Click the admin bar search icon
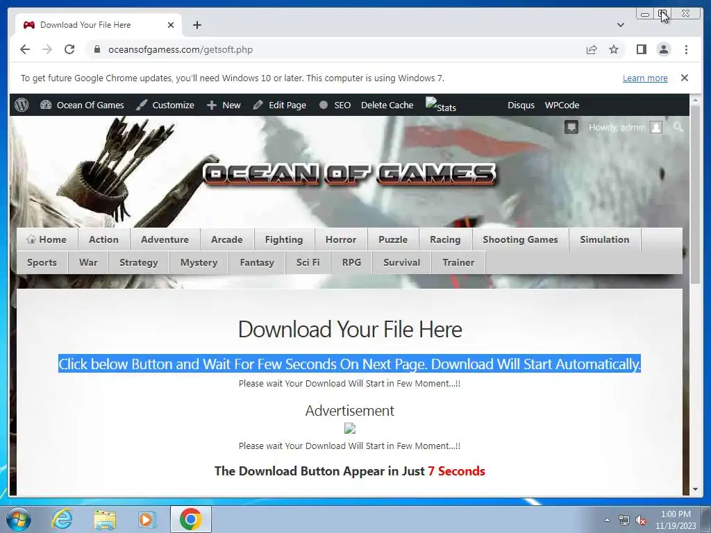 click(678, 127)
